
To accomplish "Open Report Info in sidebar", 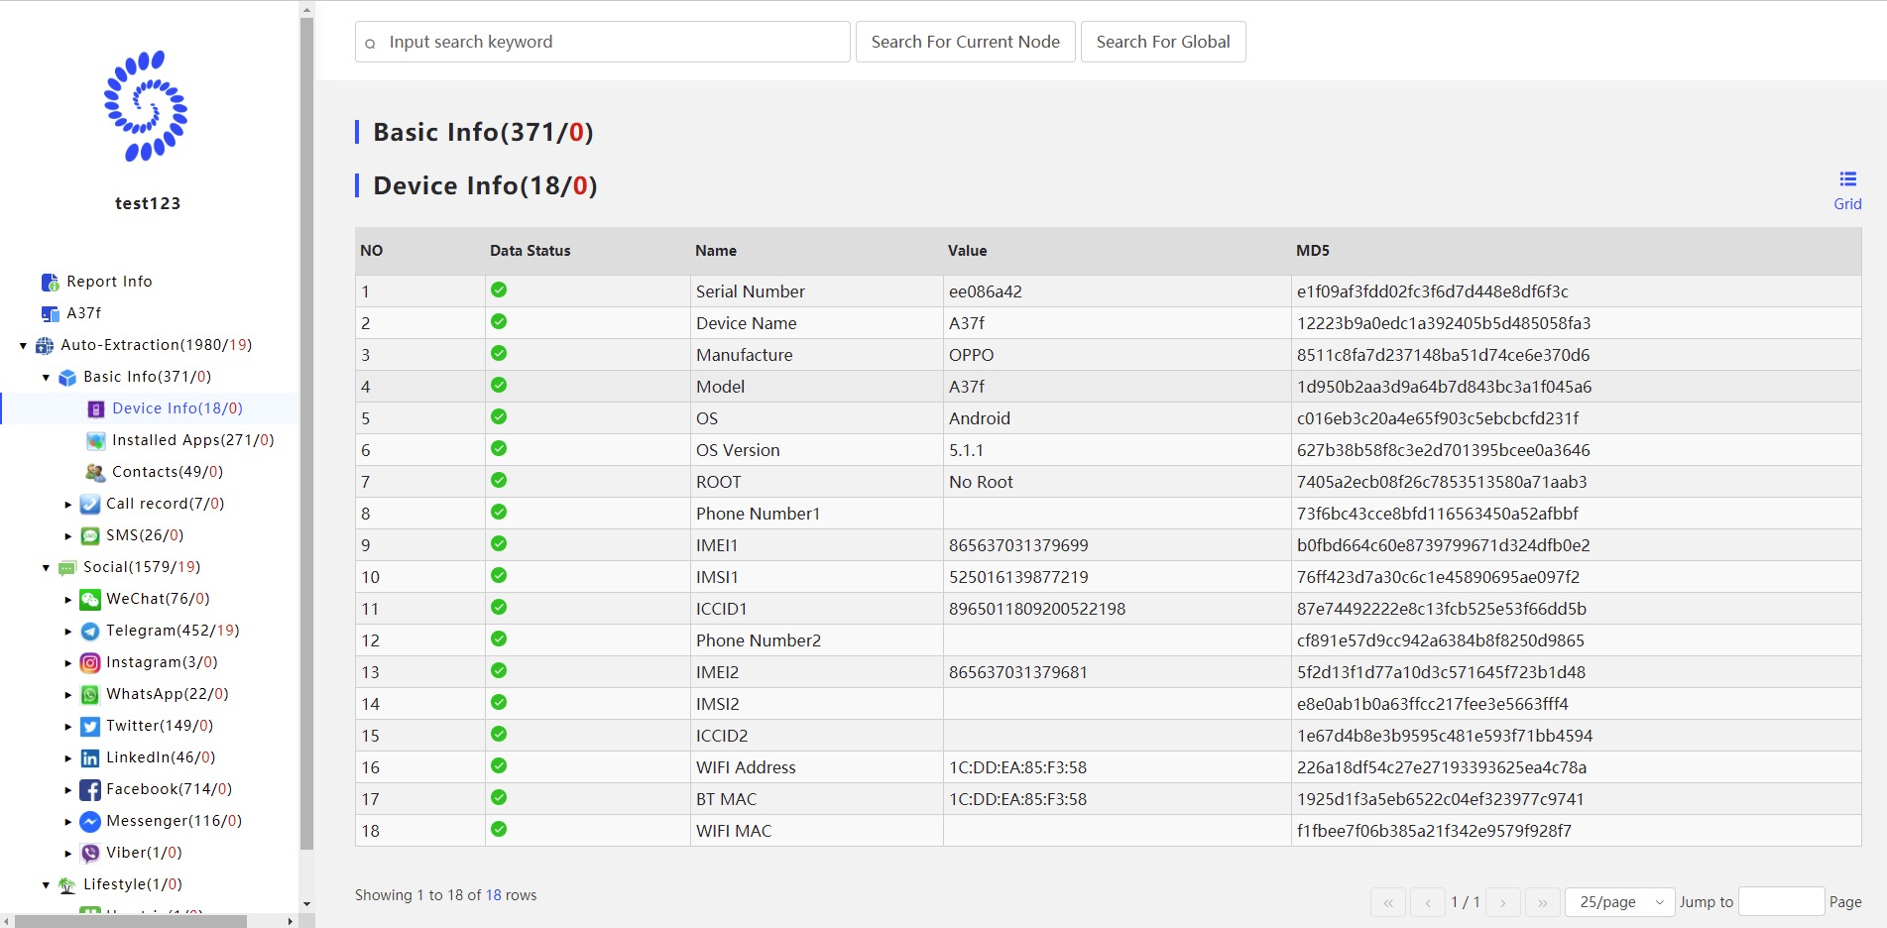I will (x=109, y=282).
